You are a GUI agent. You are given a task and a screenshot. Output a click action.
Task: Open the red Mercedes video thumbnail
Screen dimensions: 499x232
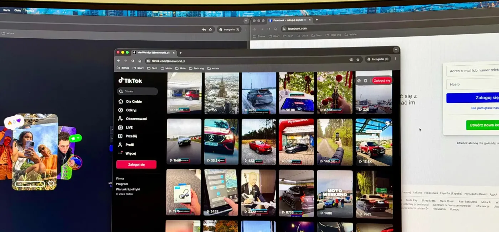coord(221,141)
